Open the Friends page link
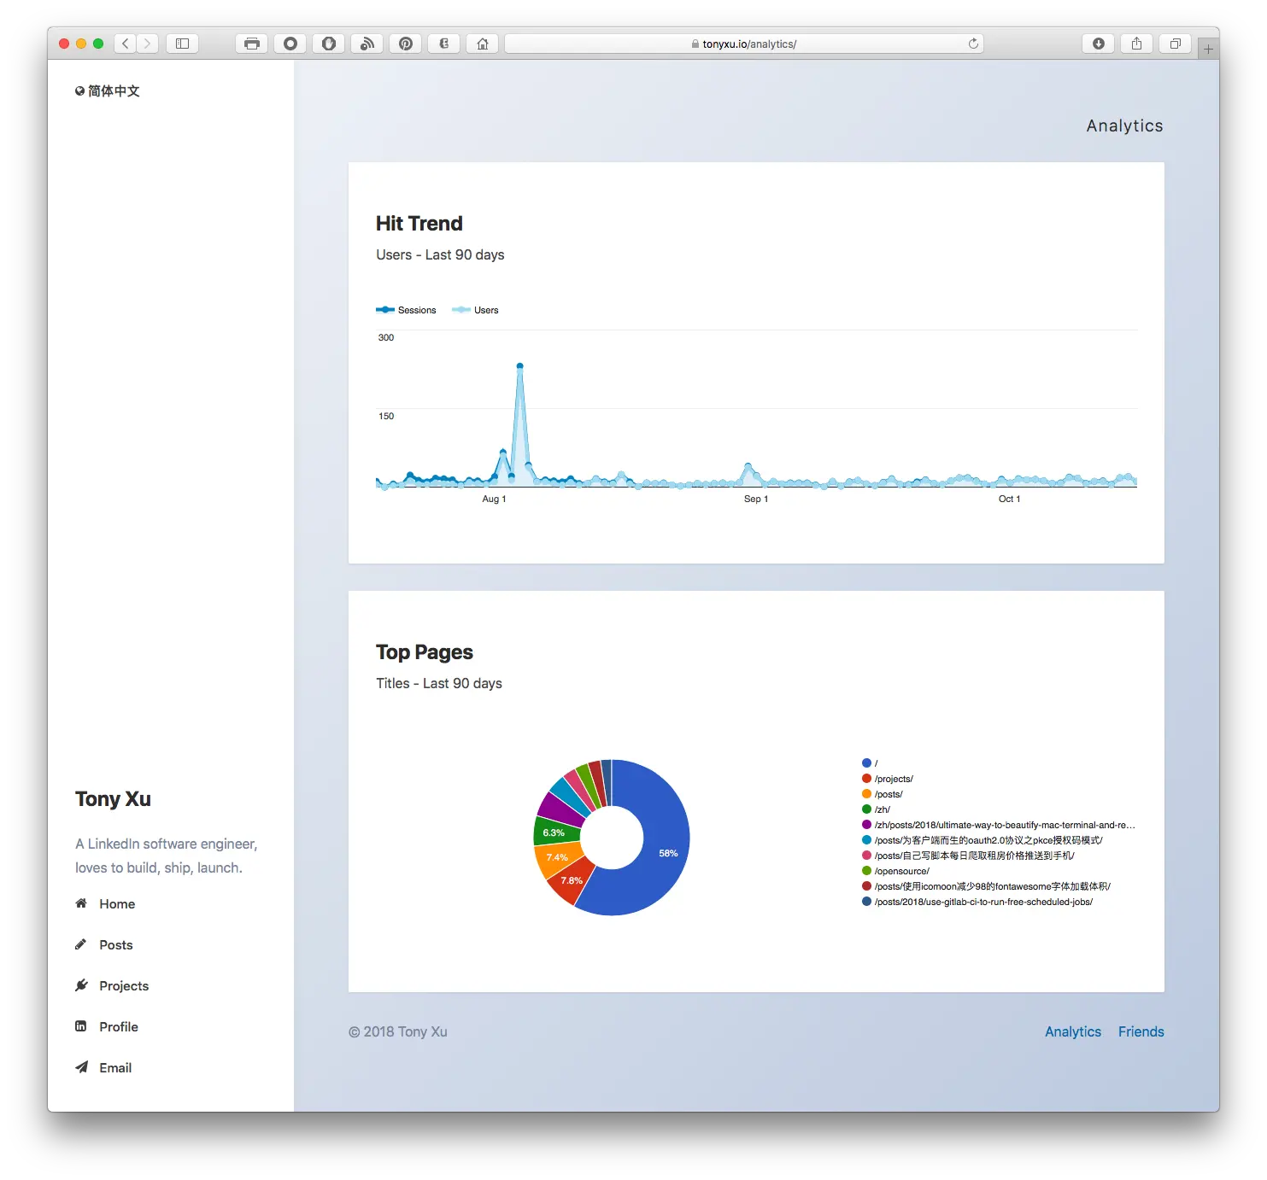 1141,1031
